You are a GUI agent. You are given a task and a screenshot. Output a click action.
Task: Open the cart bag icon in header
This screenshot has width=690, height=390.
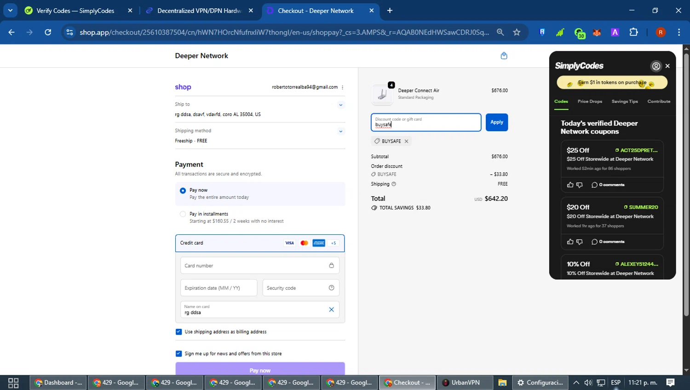(x=504, y=56)
